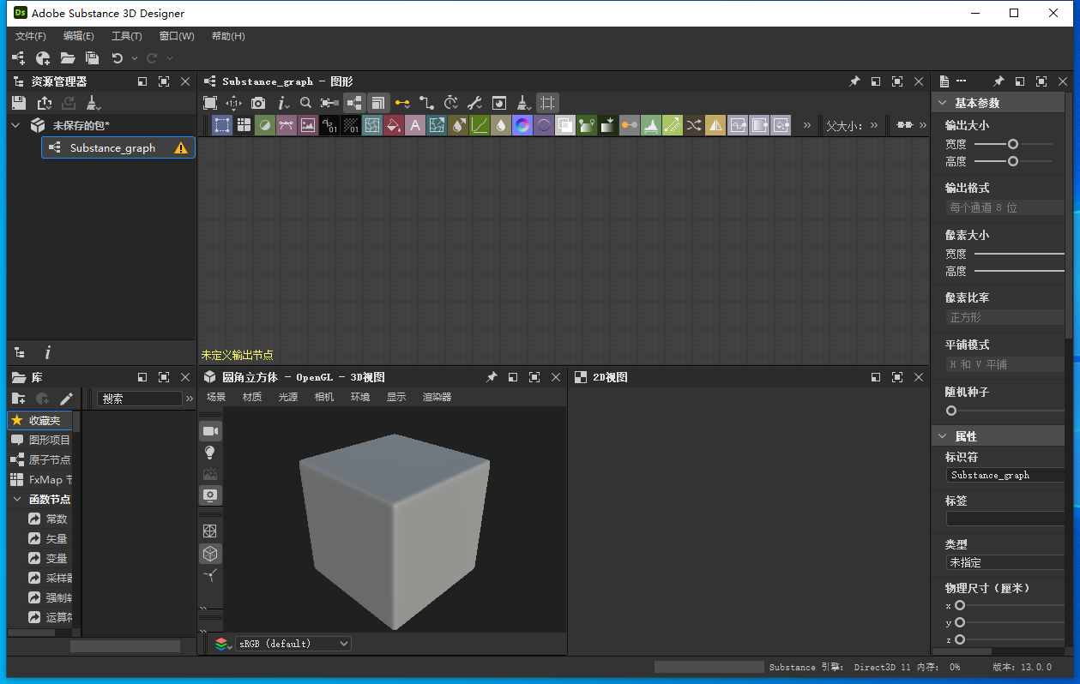1080x684 pixels.
Task: Open the 文件(F) menu
Action: [x=31, y=36]
